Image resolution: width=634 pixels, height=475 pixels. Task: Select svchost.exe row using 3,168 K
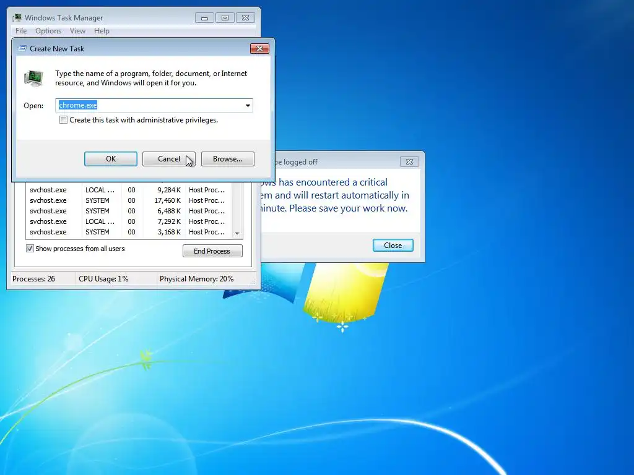point(130,232)
